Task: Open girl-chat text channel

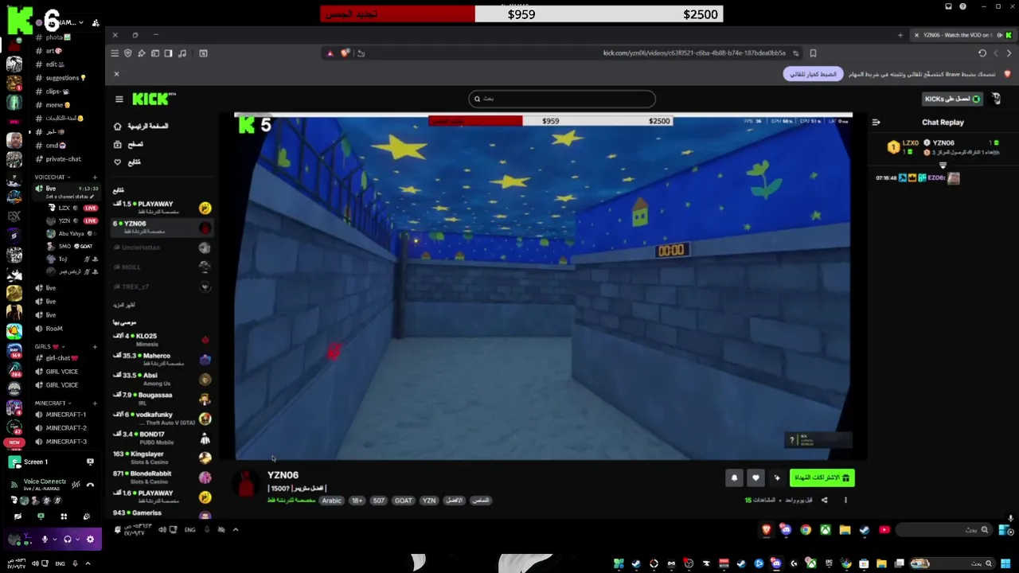Action: [61, 358]
